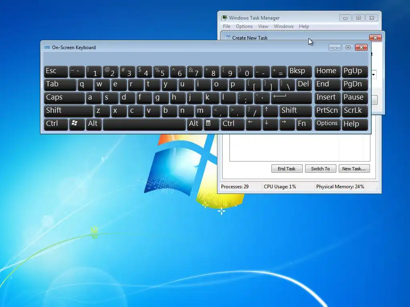Viewport: 410px width, 307px height.
Task: Click the comma key
Action: pyautogui.click(x=220, y=112)
